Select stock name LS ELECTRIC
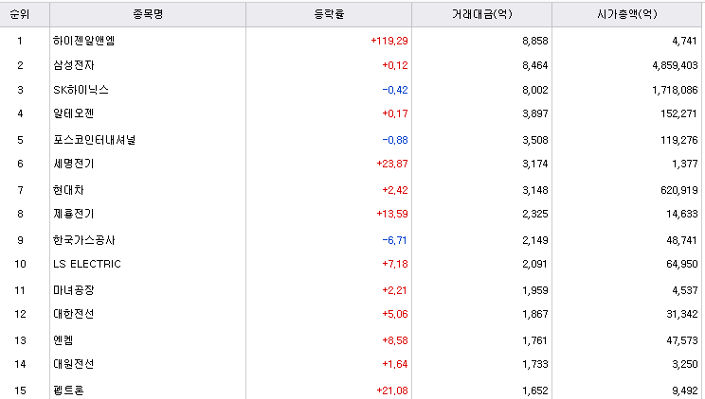The width and height of the screenshot is (705, 399). point(87,264)
